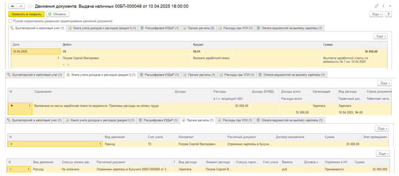Open Оплата ведомостей tab beside Прочие расчеты (2)
The image size is (399, 176).
pos(290,28)
